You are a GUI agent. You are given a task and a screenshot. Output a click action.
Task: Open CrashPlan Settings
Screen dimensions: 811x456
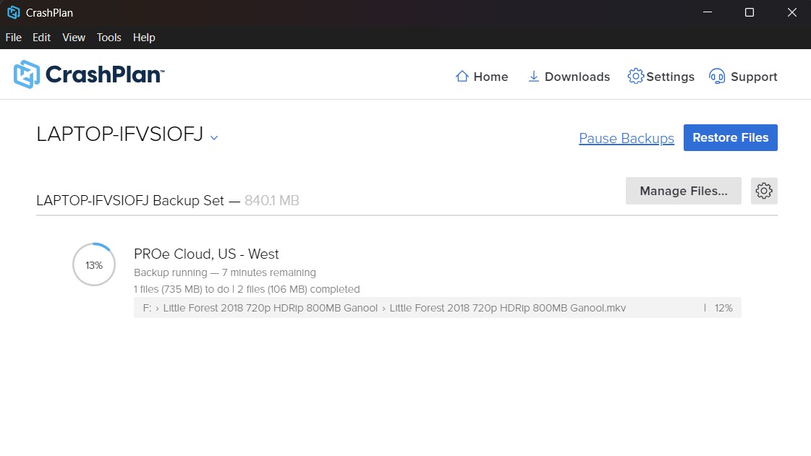pos(661,76)
